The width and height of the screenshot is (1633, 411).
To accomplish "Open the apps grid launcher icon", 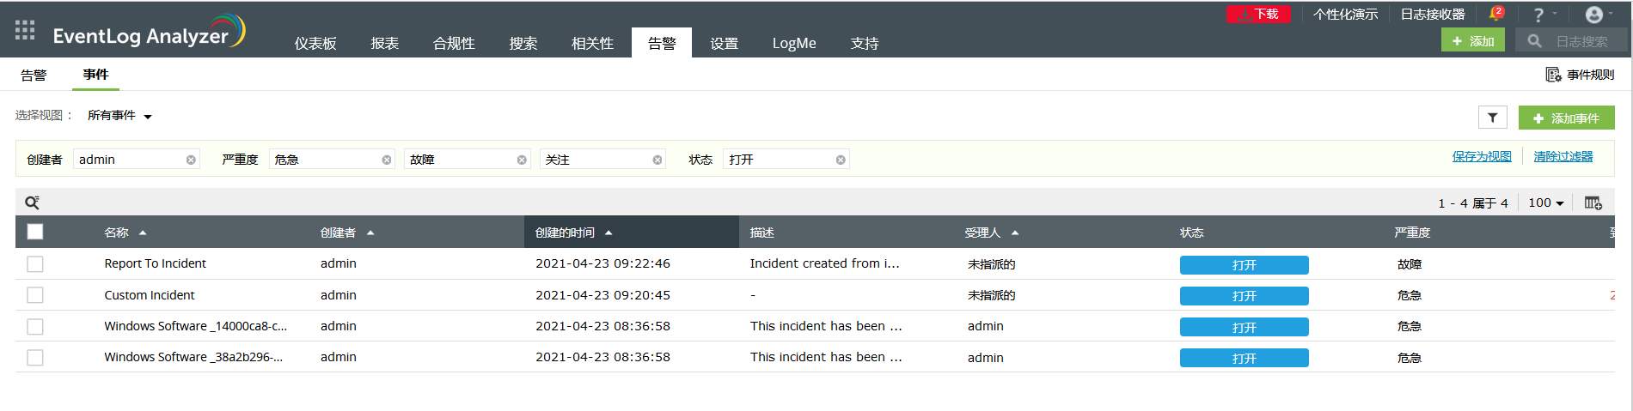I will tap(25, 31).
